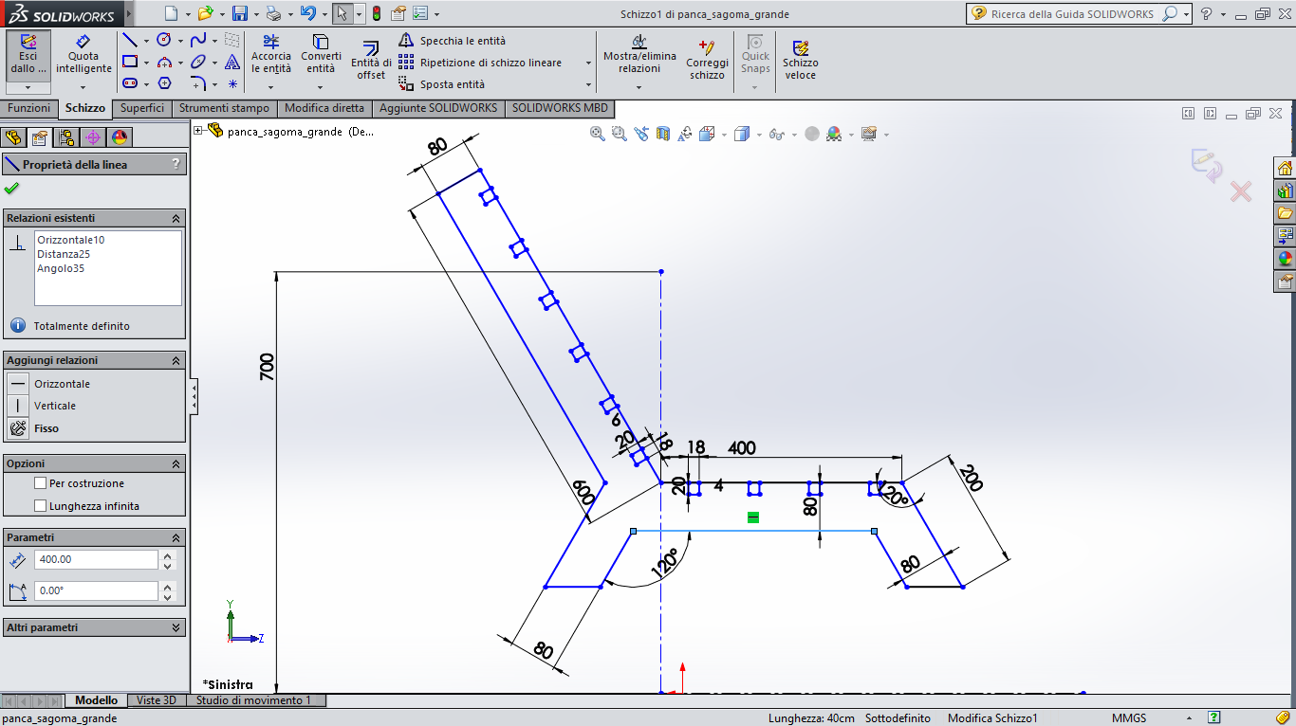
Task: Select the Ellipse sketch tool
Action: (x=198, y=63)
